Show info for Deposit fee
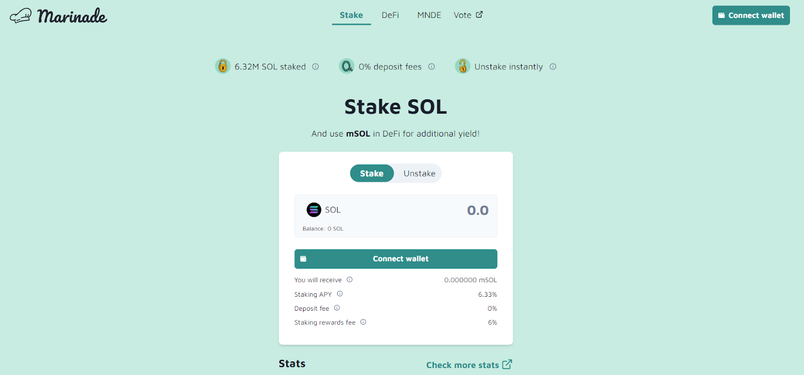 pyautogui.click(x=337, y=308)
